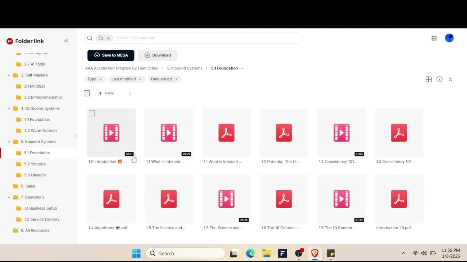The image size is (467, 262).
Task: Collapse the Folder link sidebar
Action: point(66,41)
